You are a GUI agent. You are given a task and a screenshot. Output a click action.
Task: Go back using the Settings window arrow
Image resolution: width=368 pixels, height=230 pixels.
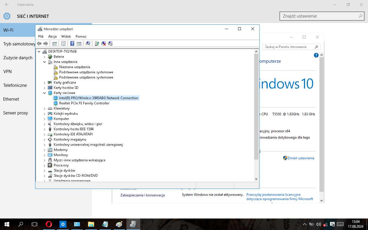[x=7, y=5]
